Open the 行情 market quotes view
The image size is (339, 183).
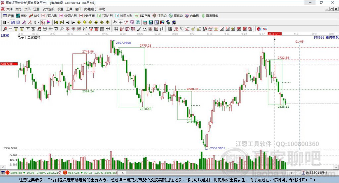tap(8, 16)
